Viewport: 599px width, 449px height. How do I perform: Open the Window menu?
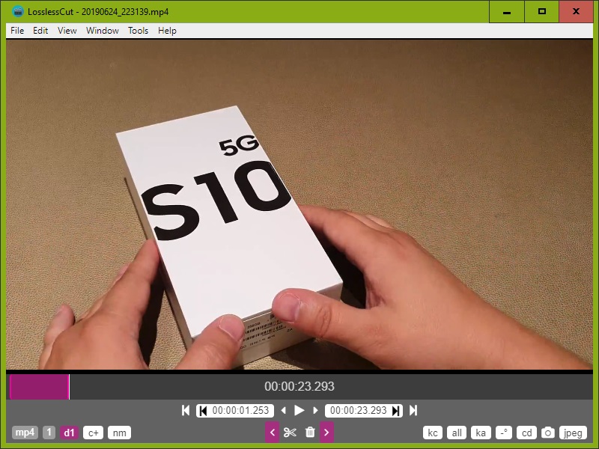pyautogui.click(x=103, y=31)
